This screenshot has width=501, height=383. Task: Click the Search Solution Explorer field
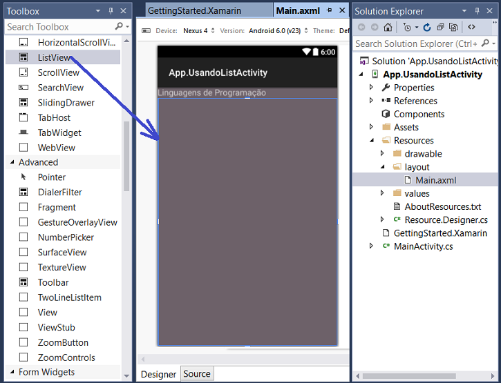tap(417, 43)
